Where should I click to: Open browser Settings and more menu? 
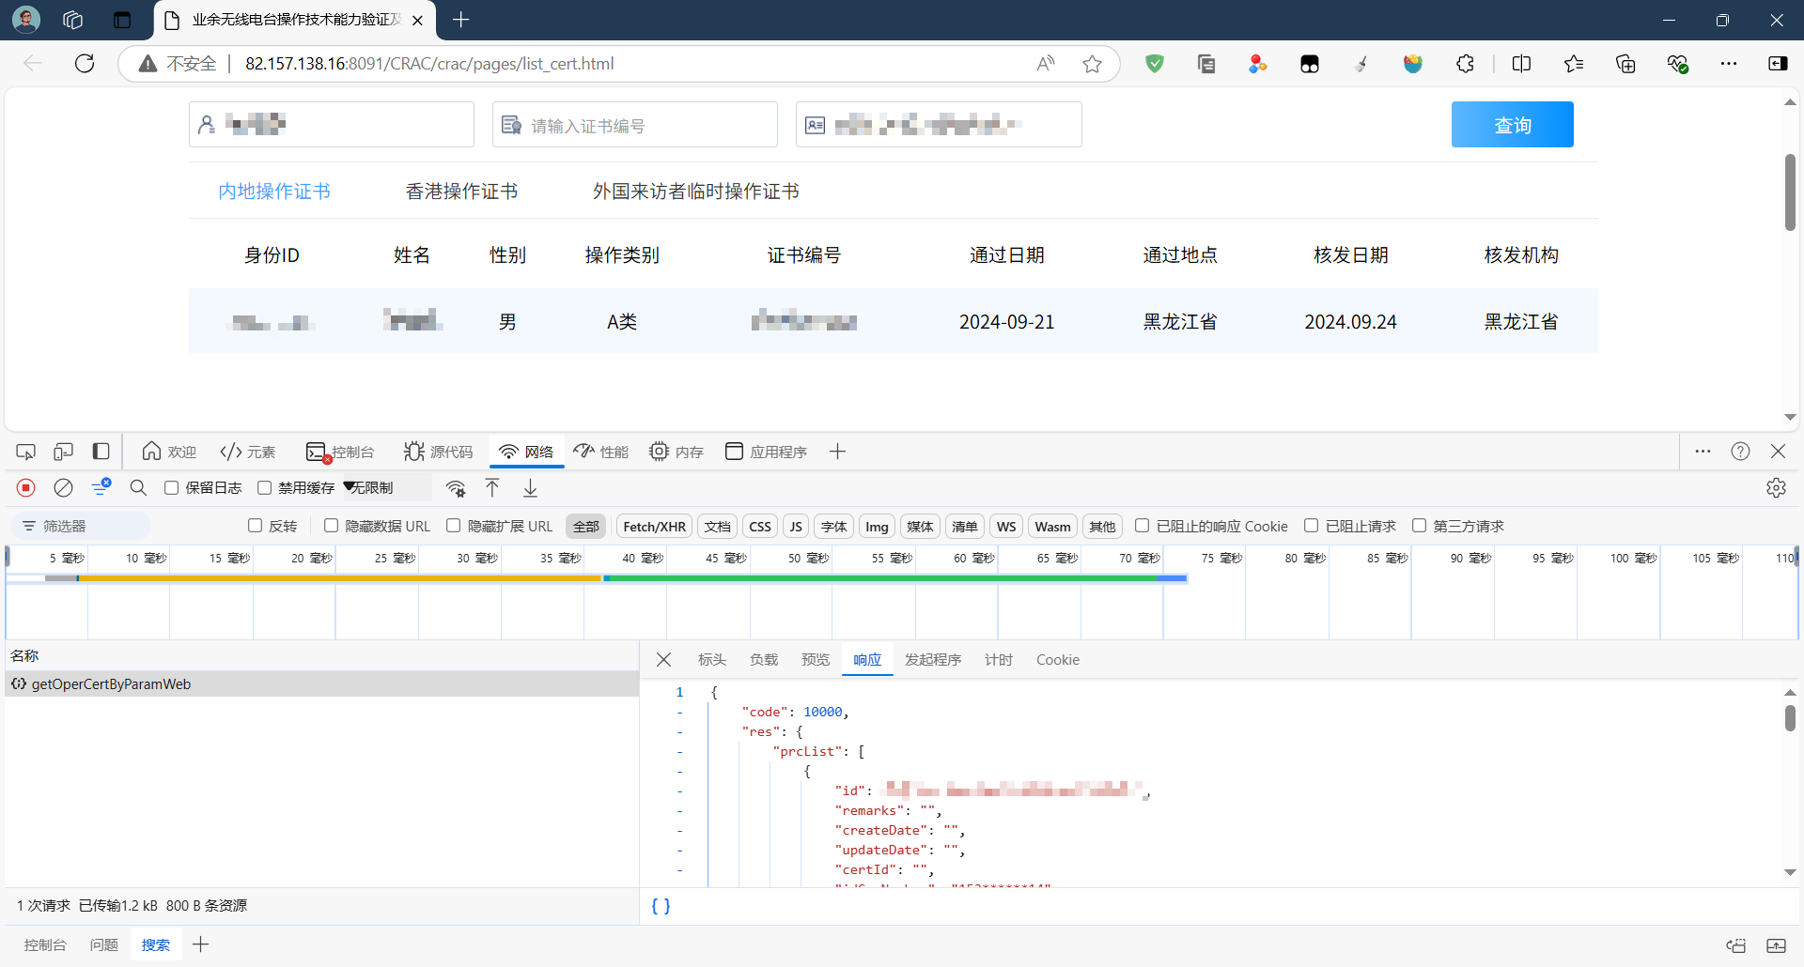point(1729,64)
